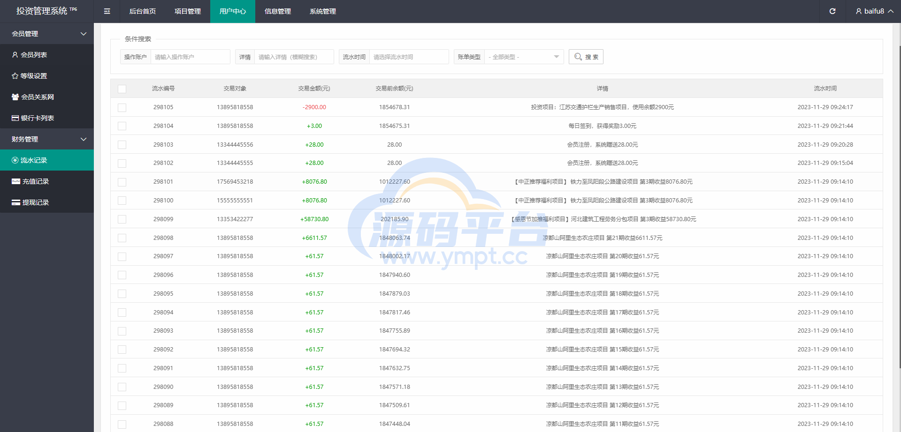
Task: Click the 充值记录 icon
Action: point(16,181)
